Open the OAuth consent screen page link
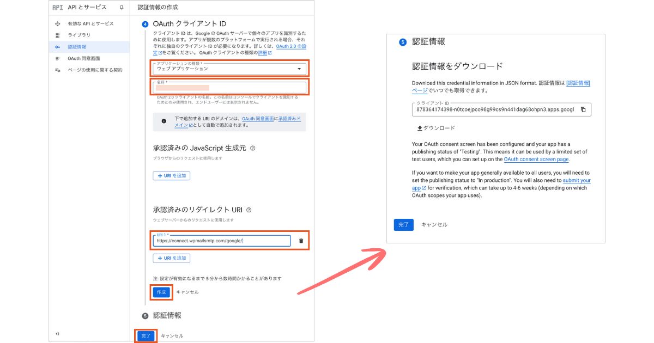The width and height of the screenshot is (654, 343). click(x=536, y=160)
